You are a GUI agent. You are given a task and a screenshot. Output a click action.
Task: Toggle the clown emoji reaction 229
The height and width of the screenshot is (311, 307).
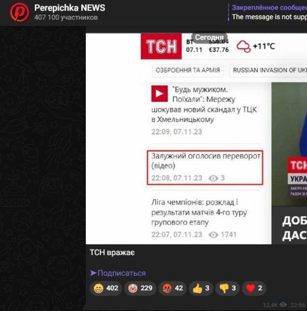tap(139, 288)
